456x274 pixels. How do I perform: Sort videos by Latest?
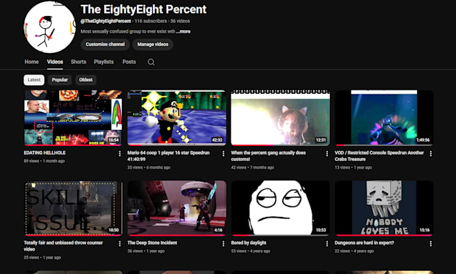pos(34,80)
